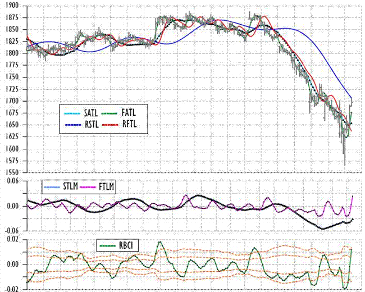This screenshot has height=292, width=365.
Task: Click the 0.02 axis label of RBCI panel
Action: 13,240
